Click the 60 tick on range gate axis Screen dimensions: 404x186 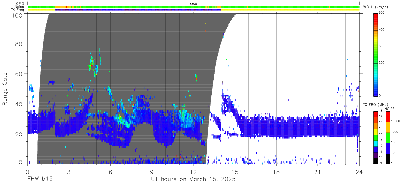tap(19, 74)
